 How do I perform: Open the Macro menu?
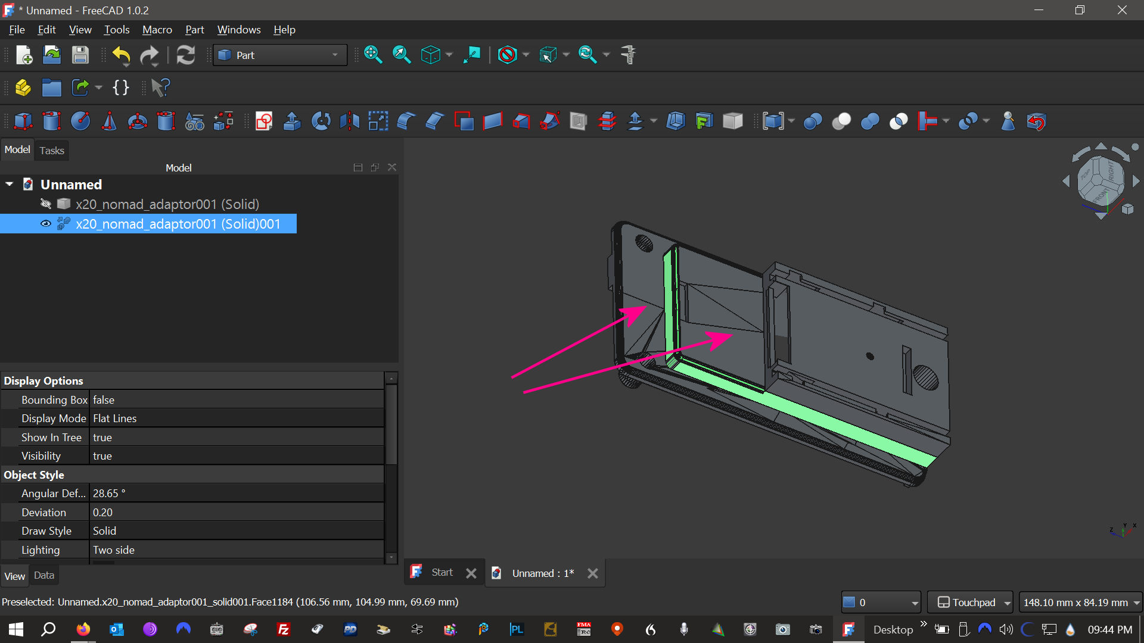(x=157, y=30)
